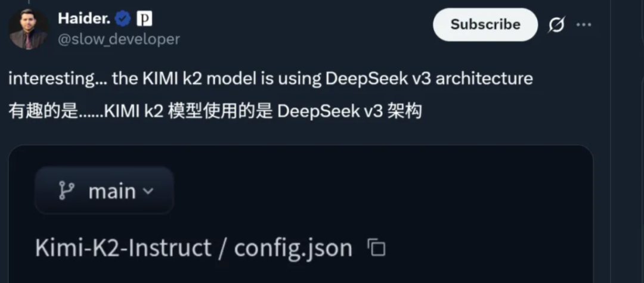Click the blue verified checkmark badge

pos(122,18)
